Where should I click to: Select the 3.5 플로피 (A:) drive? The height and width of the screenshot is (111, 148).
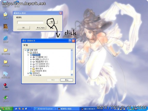(41, 57)
